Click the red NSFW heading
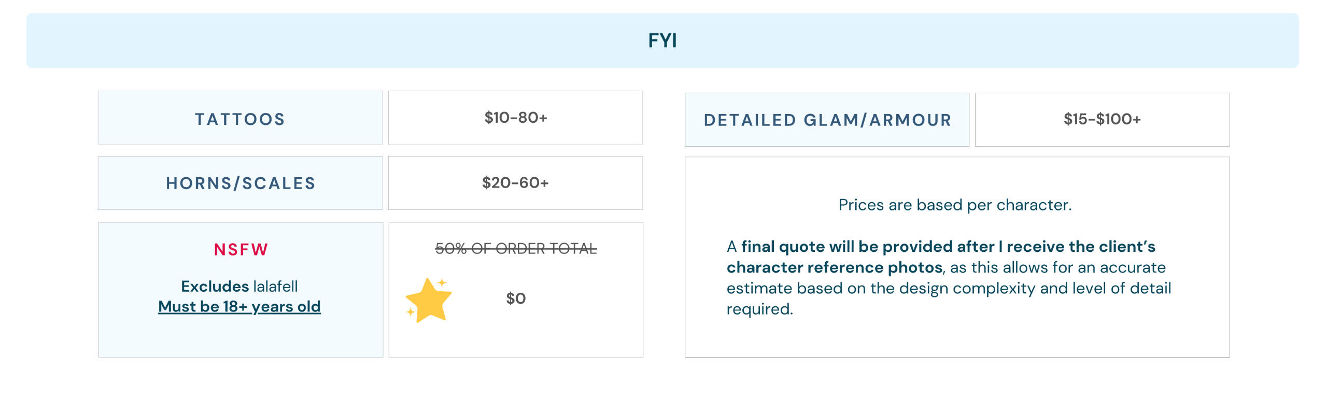Screen dimensions: 1327x398 pos(241,250)
